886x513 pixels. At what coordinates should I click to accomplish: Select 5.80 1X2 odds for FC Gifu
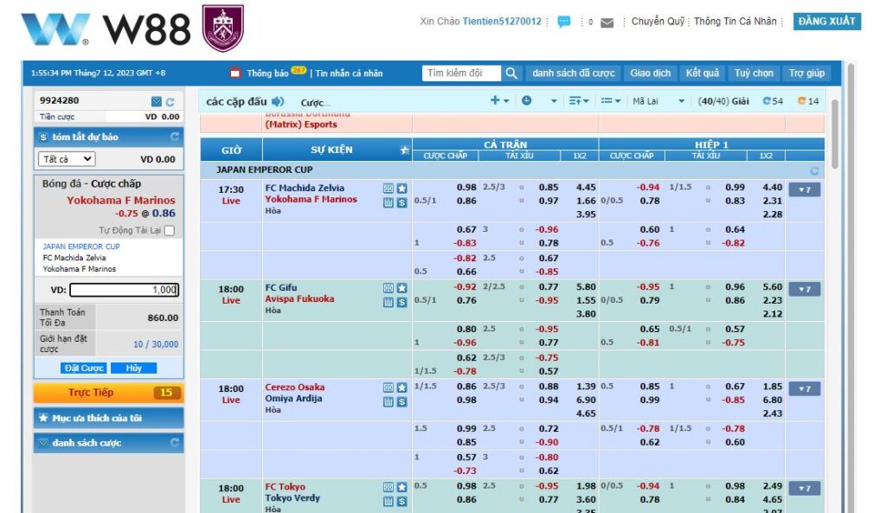tap(586, 287)
